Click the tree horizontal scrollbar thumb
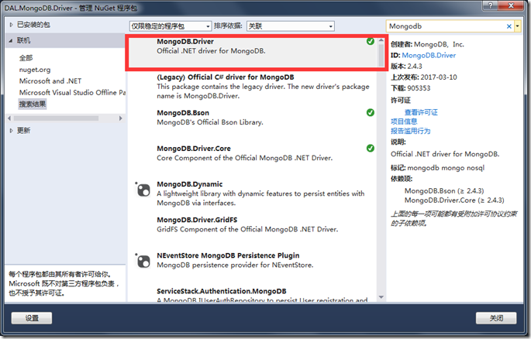This screenshot has width=531, height=339. (57, 118)
